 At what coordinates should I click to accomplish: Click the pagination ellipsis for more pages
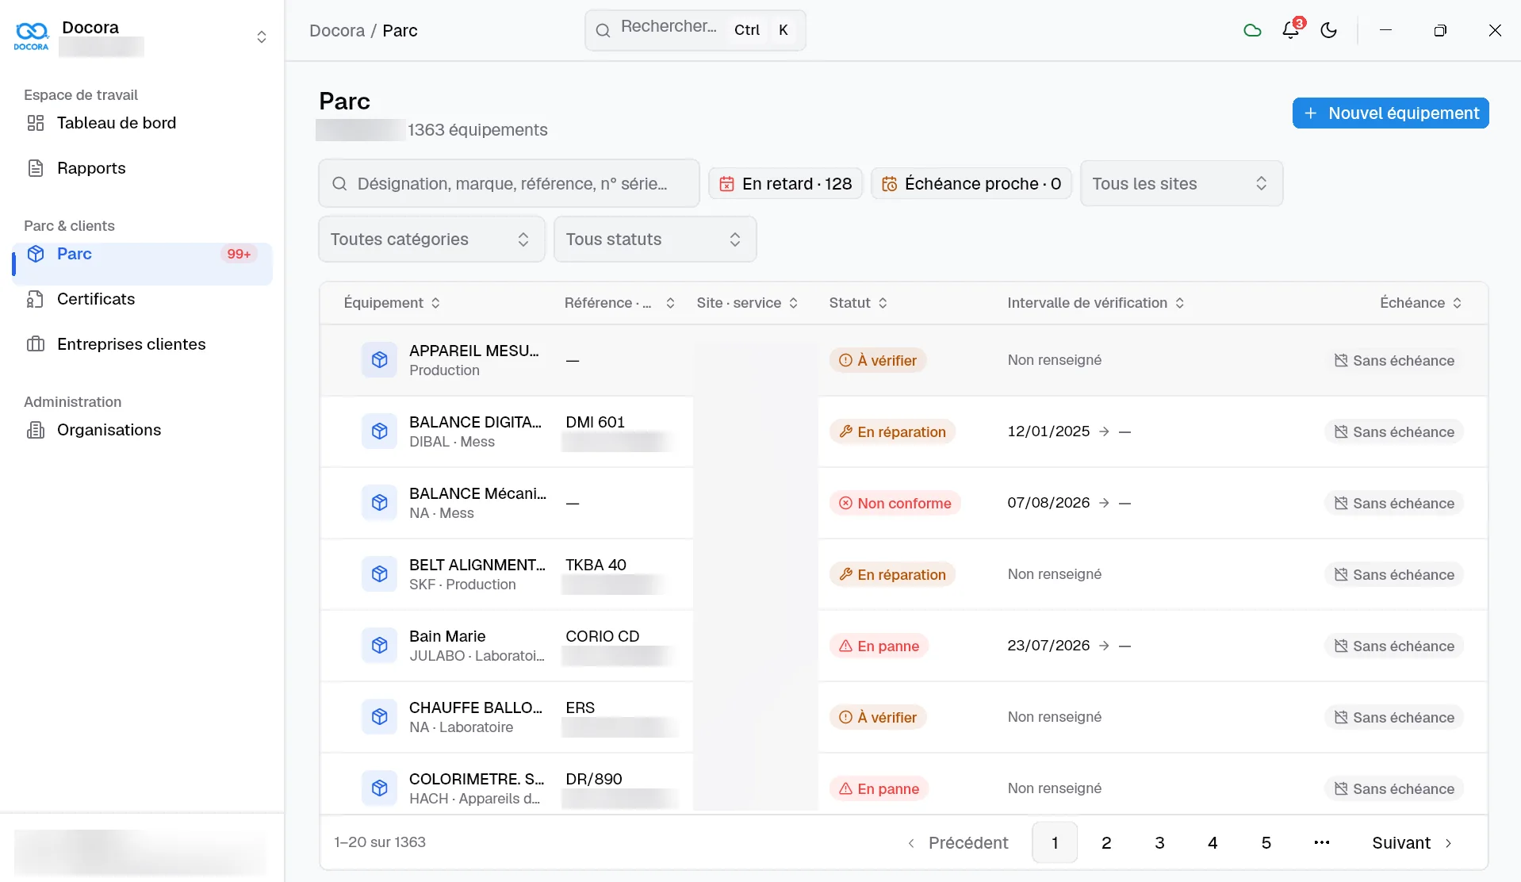click(1321, 842)
